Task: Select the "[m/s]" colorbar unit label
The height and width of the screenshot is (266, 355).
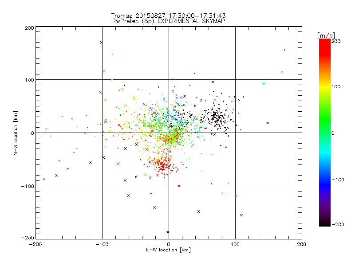Action: coord(326,35)
